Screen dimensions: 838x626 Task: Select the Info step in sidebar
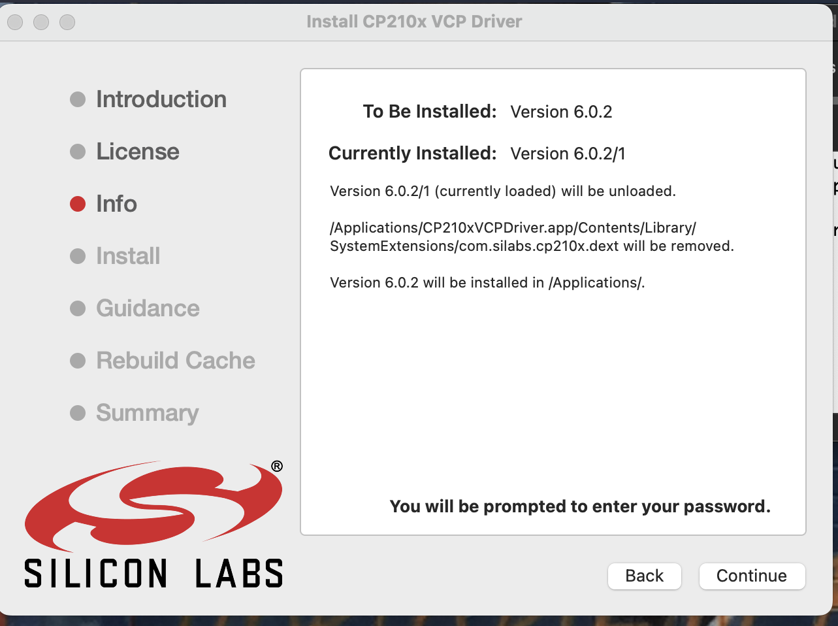click(116, 204)
